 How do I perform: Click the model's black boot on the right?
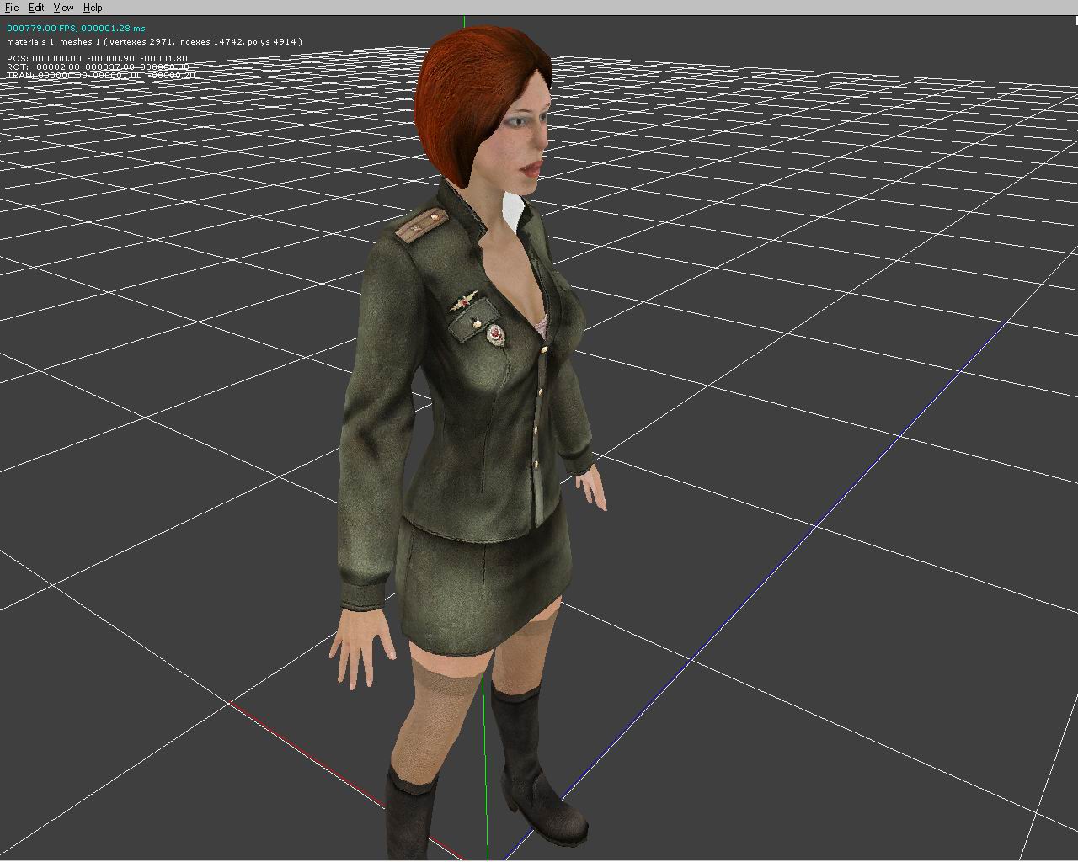(539, 770)
